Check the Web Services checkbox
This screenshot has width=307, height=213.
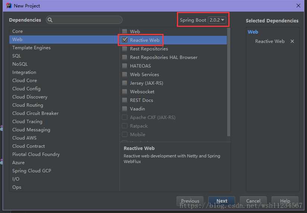pyautogui.click(x=124, y=75)
